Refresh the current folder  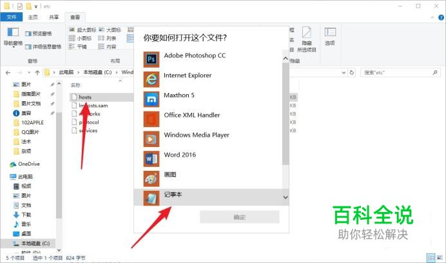[352, 73]
